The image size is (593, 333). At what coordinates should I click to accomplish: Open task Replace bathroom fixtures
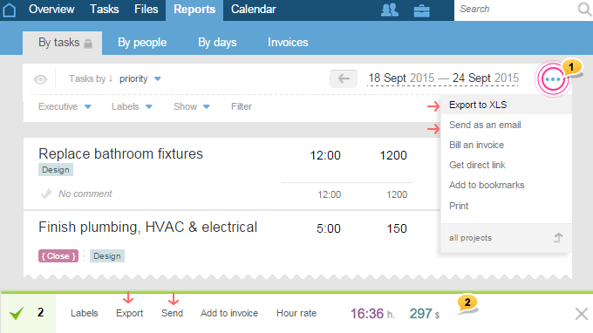click(x=120, y=153)
